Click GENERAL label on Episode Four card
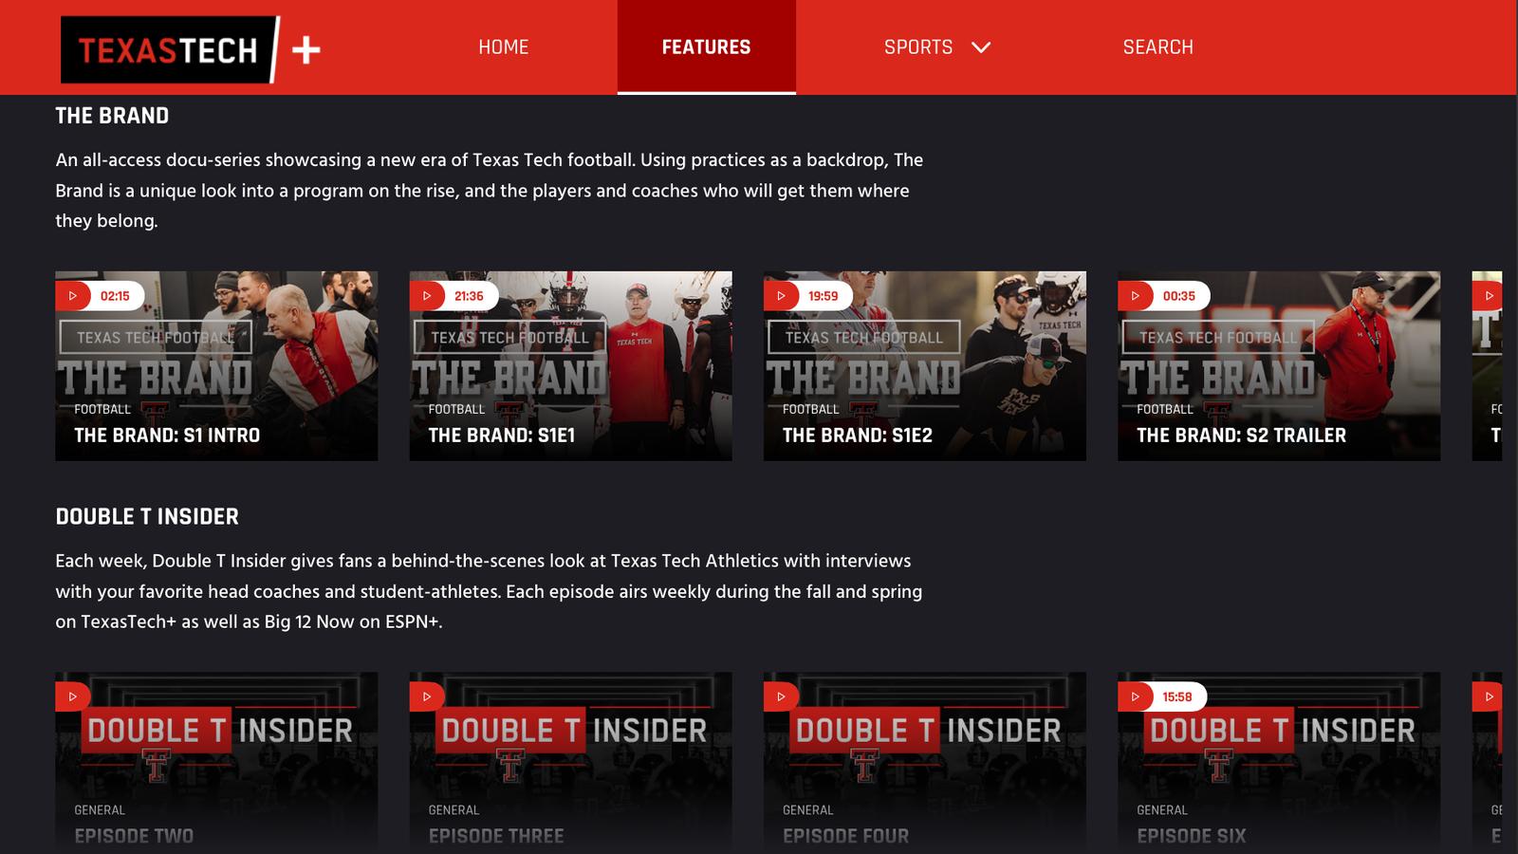Viewport: 1518px width, 854px height. click(807, 809)
